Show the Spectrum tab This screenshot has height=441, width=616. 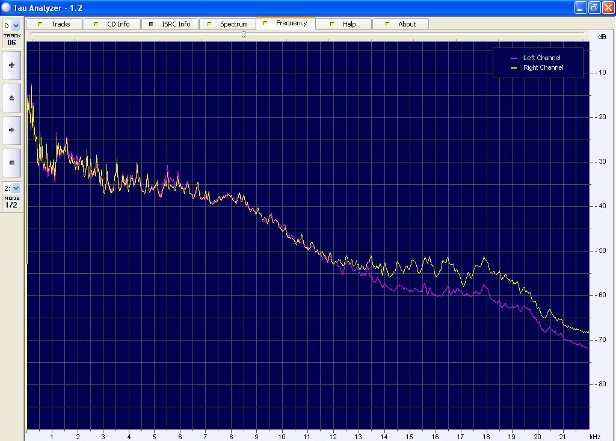(x=227, y=24)
